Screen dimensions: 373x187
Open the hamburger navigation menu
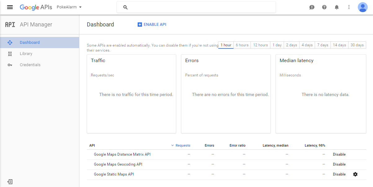[x=10, y=7]
